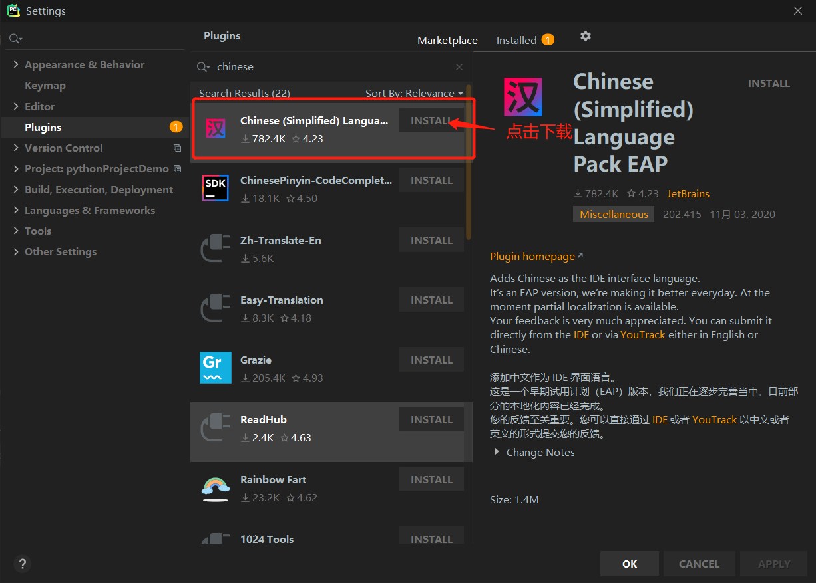Click the Plugins update count badge

[x=176, y=127]
